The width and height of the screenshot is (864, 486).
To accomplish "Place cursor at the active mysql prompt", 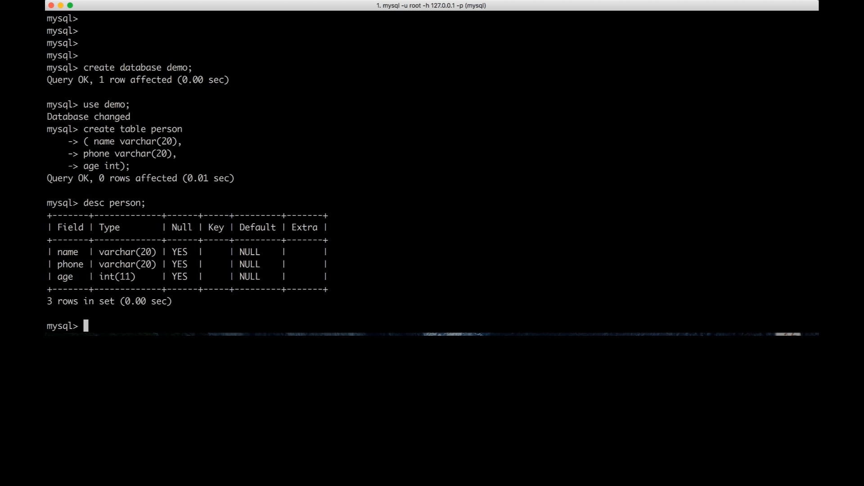I will tap(86, 326).
